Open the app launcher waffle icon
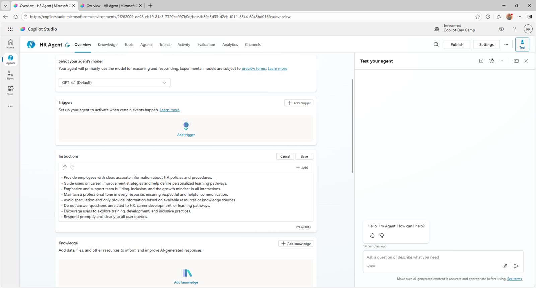This screenshot has width=536, height=288. [x=10, y=29]
